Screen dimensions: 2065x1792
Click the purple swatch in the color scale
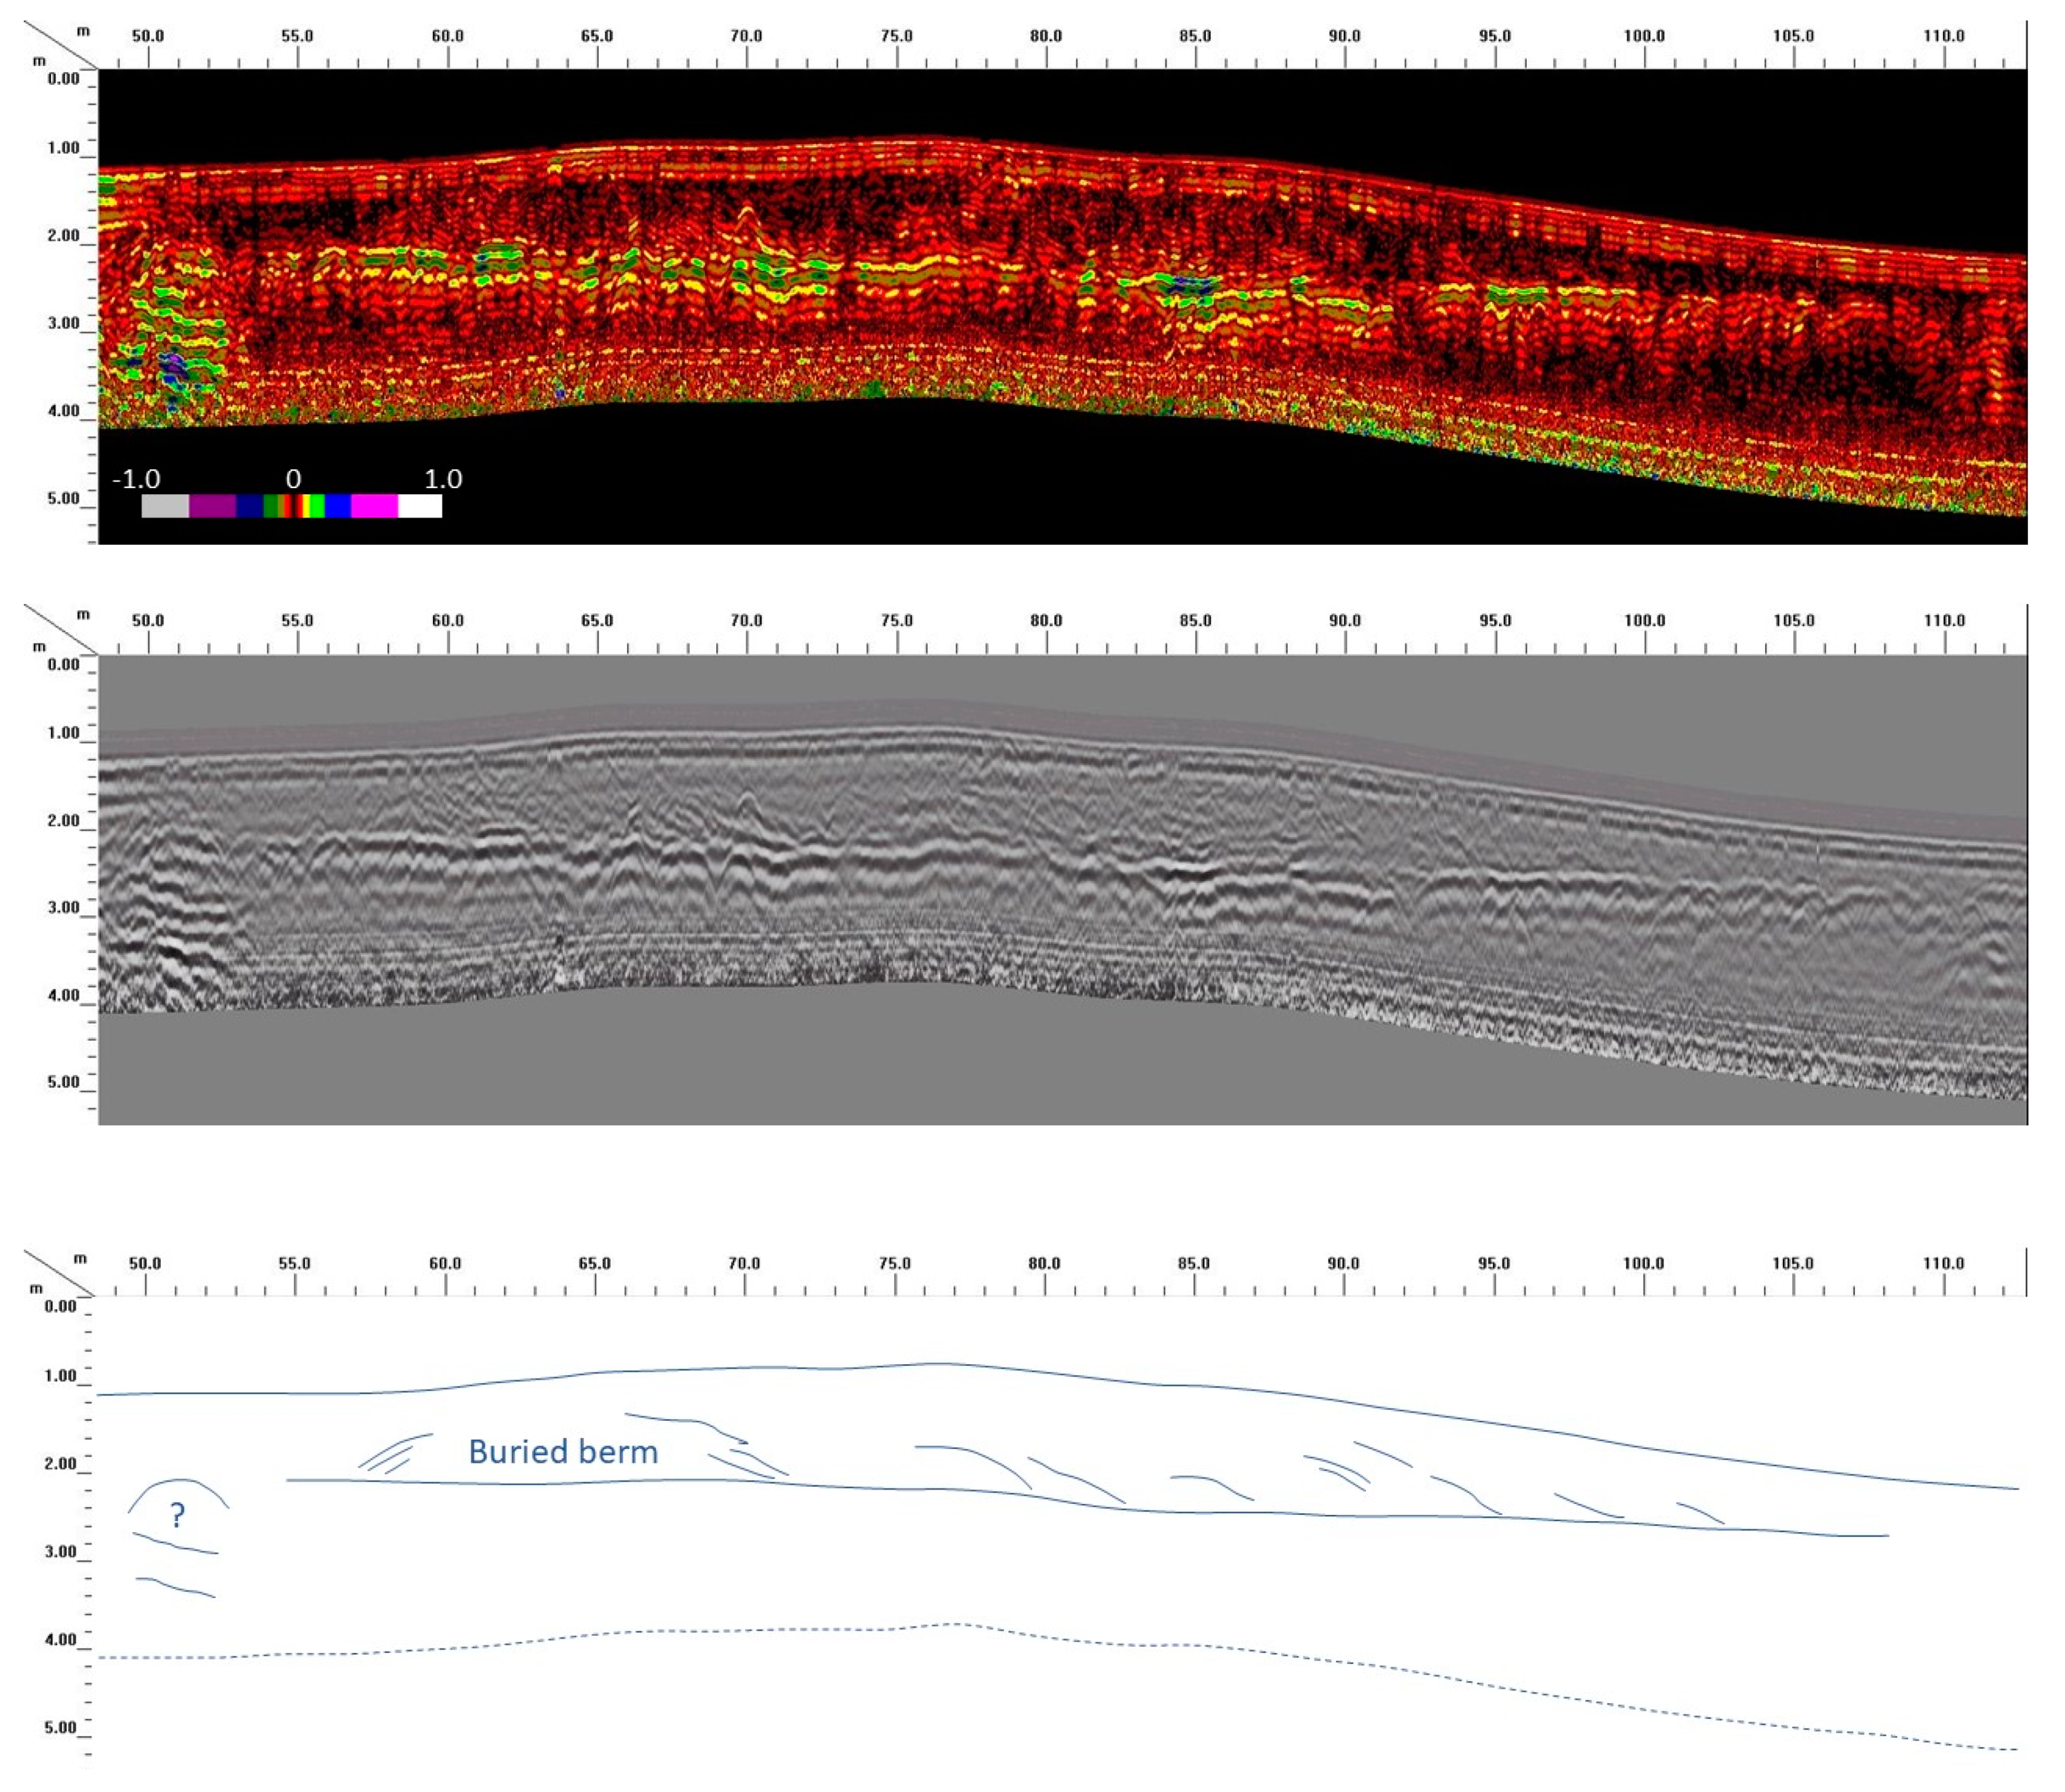click(212, 506)
